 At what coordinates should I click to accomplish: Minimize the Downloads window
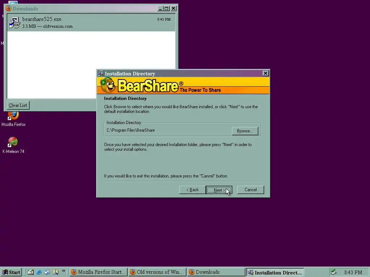pos(160,9)
